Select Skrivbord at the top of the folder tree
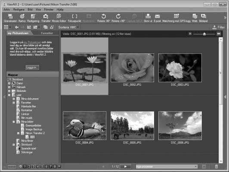 pos(17,79)
